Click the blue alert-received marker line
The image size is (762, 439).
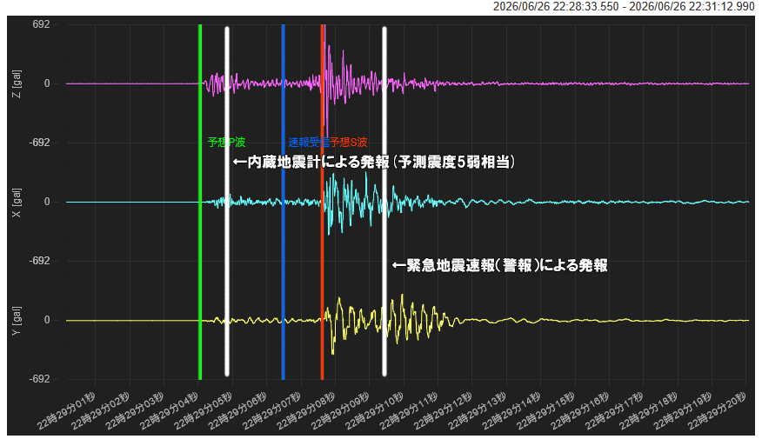click(284, 202)
